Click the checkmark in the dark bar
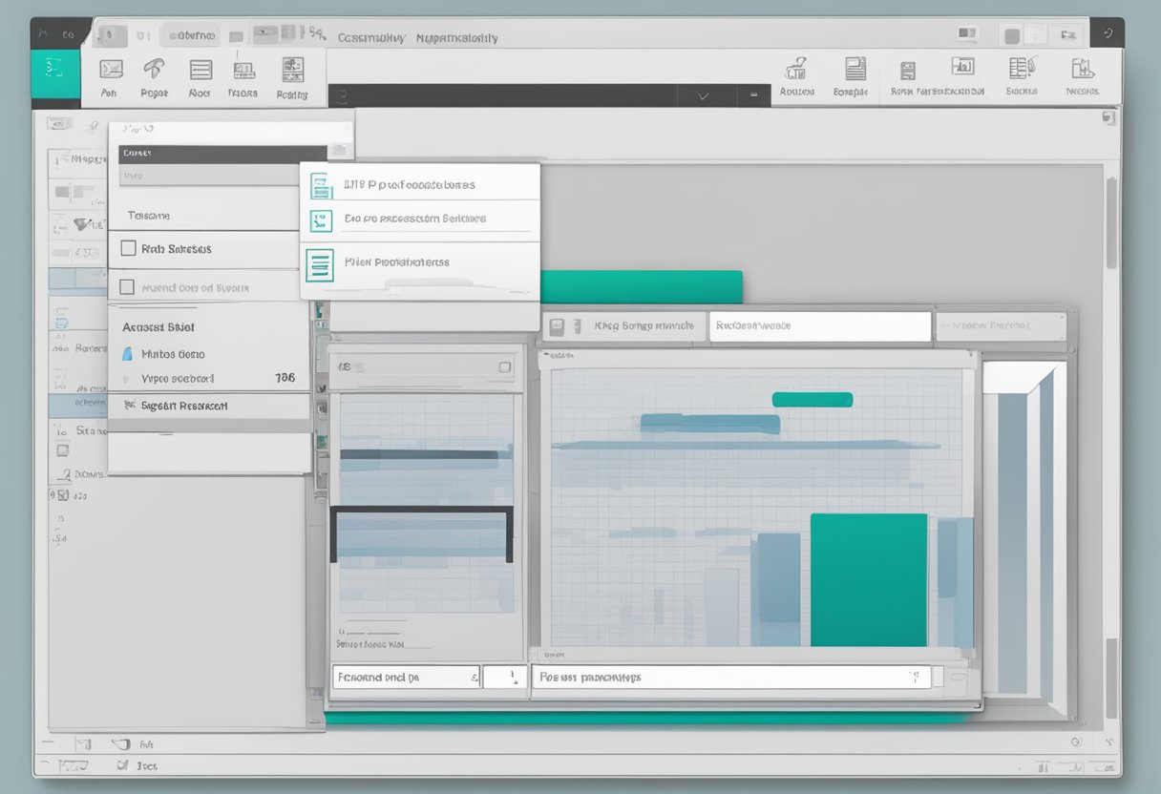 (705, 96)
